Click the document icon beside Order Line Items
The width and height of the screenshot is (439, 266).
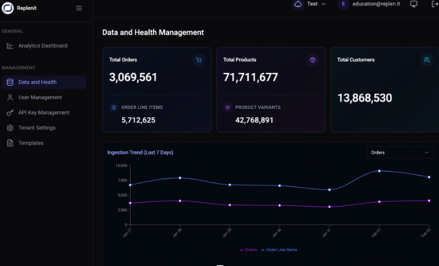(114, 107)
